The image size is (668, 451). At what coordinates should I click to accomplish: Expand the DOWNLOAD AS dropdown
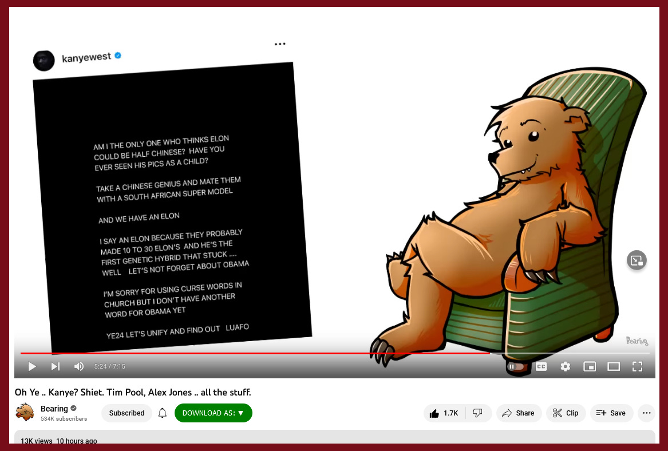[213, 413]
